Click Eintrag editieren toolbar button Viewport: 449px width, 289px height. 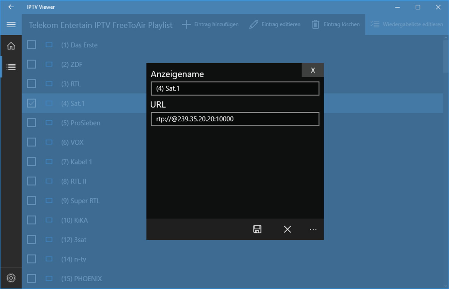[x=275, y=24]
